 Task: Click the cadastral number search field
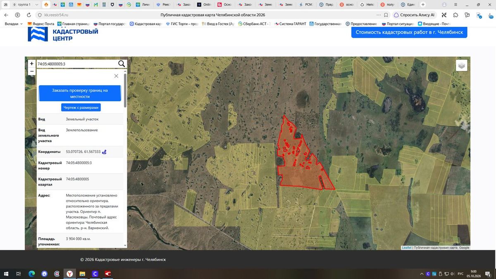pos(76,64)
